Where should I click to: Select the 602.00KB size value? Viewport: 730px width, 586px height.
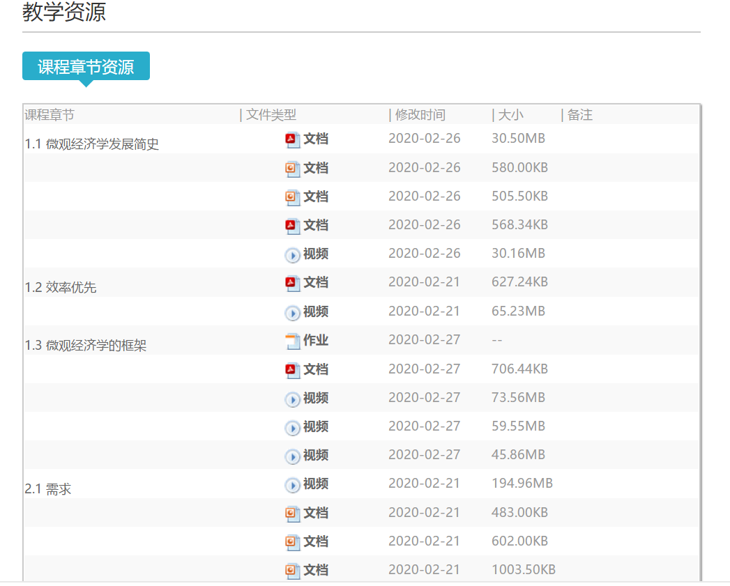(x=519, y=541)
